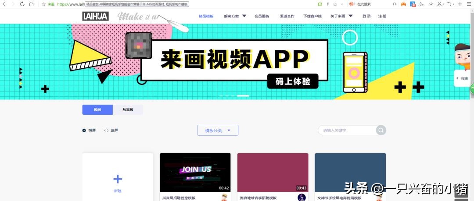Click the plus icon in browser toolbar
Screen dimensions: 474x201
click(x=460, y=4)
